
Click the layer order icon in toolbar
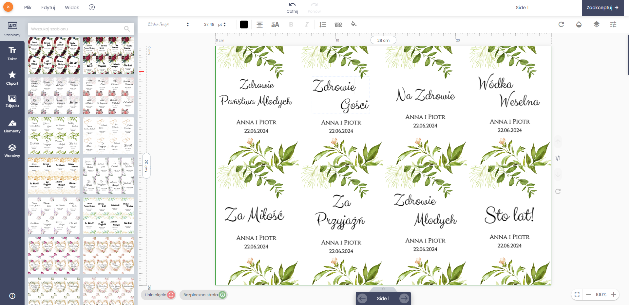pyautogui.click(x=596, y=25)
